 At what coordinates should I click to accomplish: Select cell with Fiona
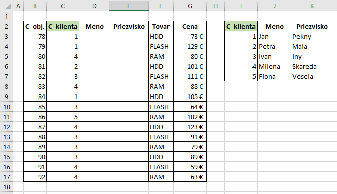(274, 77)
